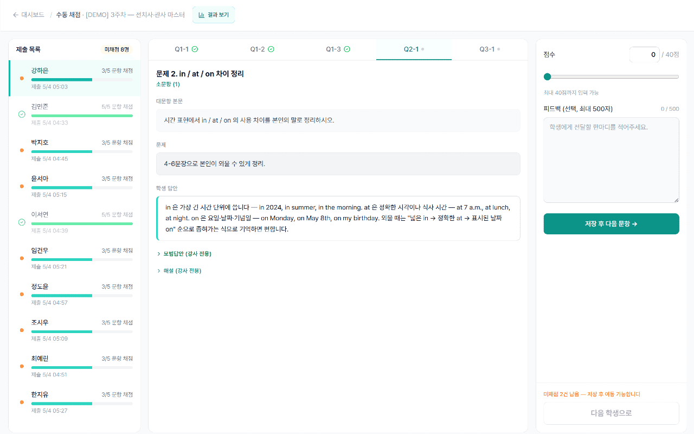The image size is (694, 434).
Task: Click 김민준's full green progress bar
Action: pyautogui.click(x=82, y=116)
